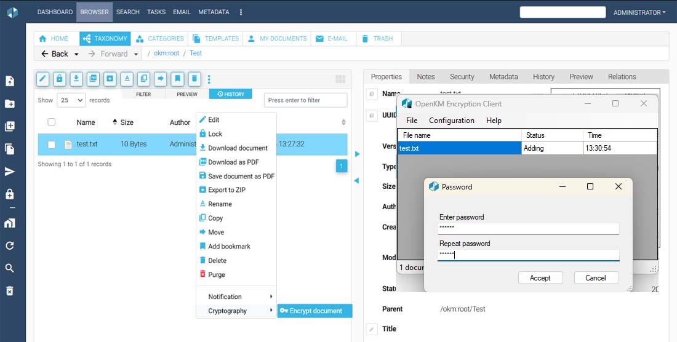Open the Relations tab

pos(622,77)
